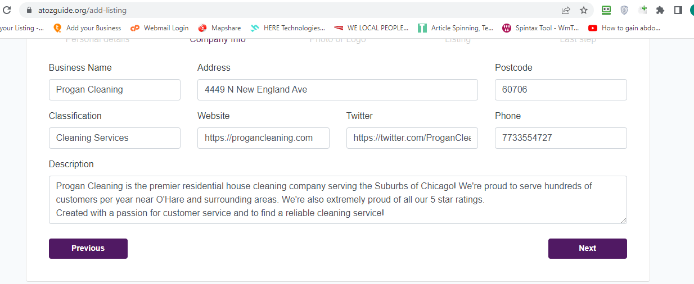This screenshot has width=694, height=284.
Task: Open the Spintax Tool bookmark
Action: point(540,28)
